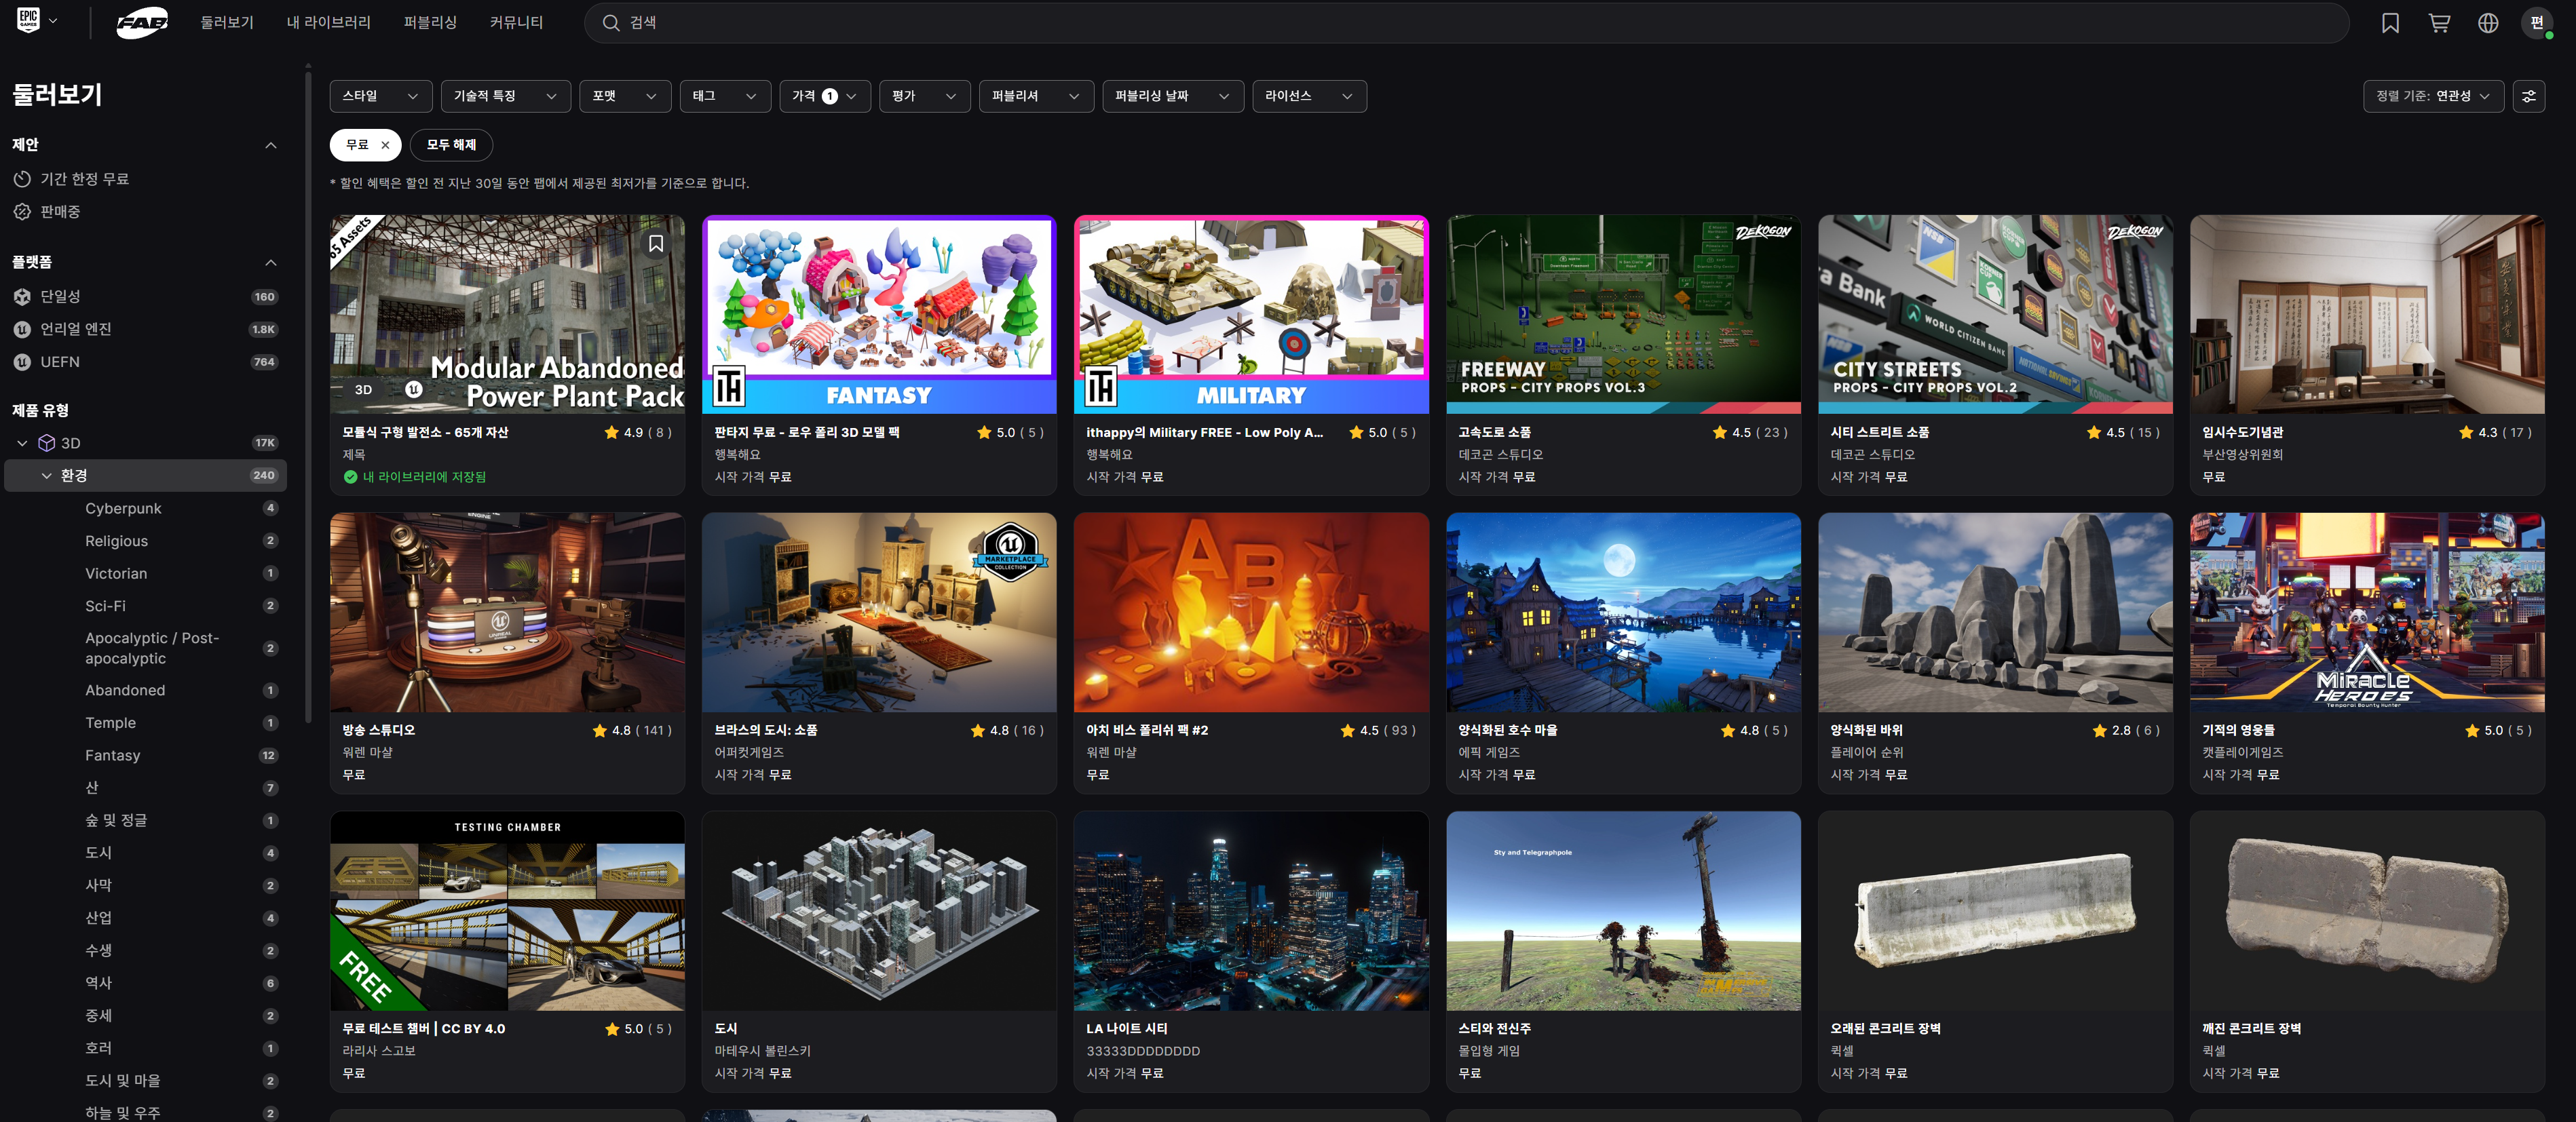
Task: Toggle the 판매중 sale filter
Action: click(60, 212)
